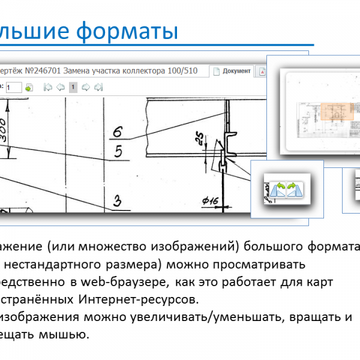The height and width of the screenshot is (360, 360).
Task: Click the partial thumbnail at the right edge
Action: coord(351,191)
